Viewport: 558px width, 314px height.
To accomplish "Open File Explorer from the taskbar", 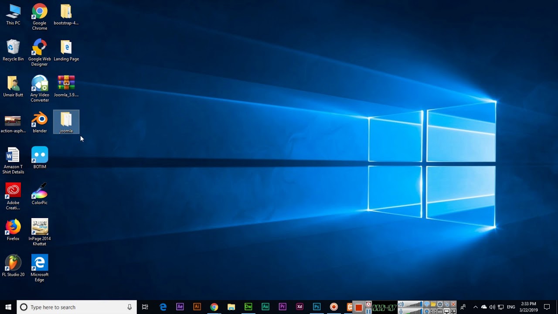I will [231, 307].
